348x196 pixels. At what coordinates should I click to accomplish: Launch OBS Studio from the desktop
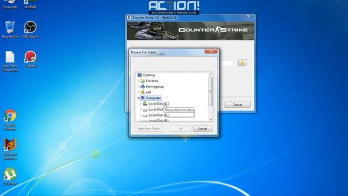click(30, 29)
